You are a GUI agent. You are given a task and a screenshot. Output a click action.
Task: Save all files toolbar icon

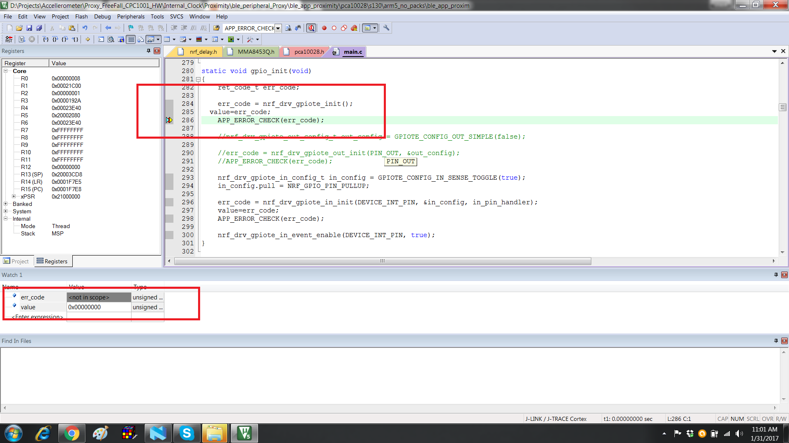[x=39, y=28]
